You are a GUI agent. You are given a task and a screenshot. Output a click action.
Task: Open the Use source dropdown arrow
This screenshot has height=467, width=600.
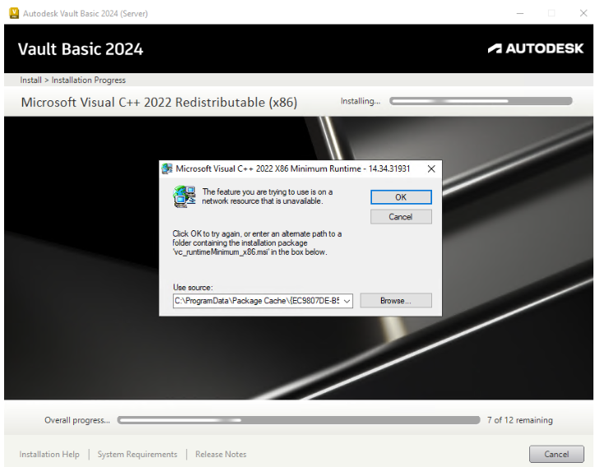pyautogui.click(x=347, y=301)
